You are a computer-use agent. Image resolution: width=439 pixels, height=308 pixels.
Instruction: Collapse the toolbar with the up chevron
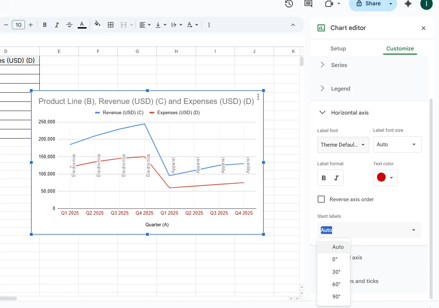tap(293, 25)
